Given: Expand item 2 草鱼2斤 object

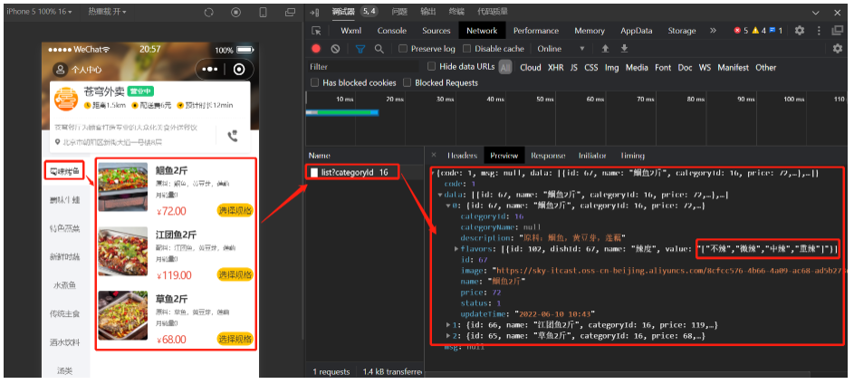Looking at the screenshot, I should [449, 336].
